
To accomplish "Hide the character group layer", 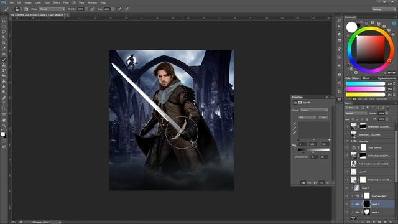I will pyautogui.click(x=347, y=141).
